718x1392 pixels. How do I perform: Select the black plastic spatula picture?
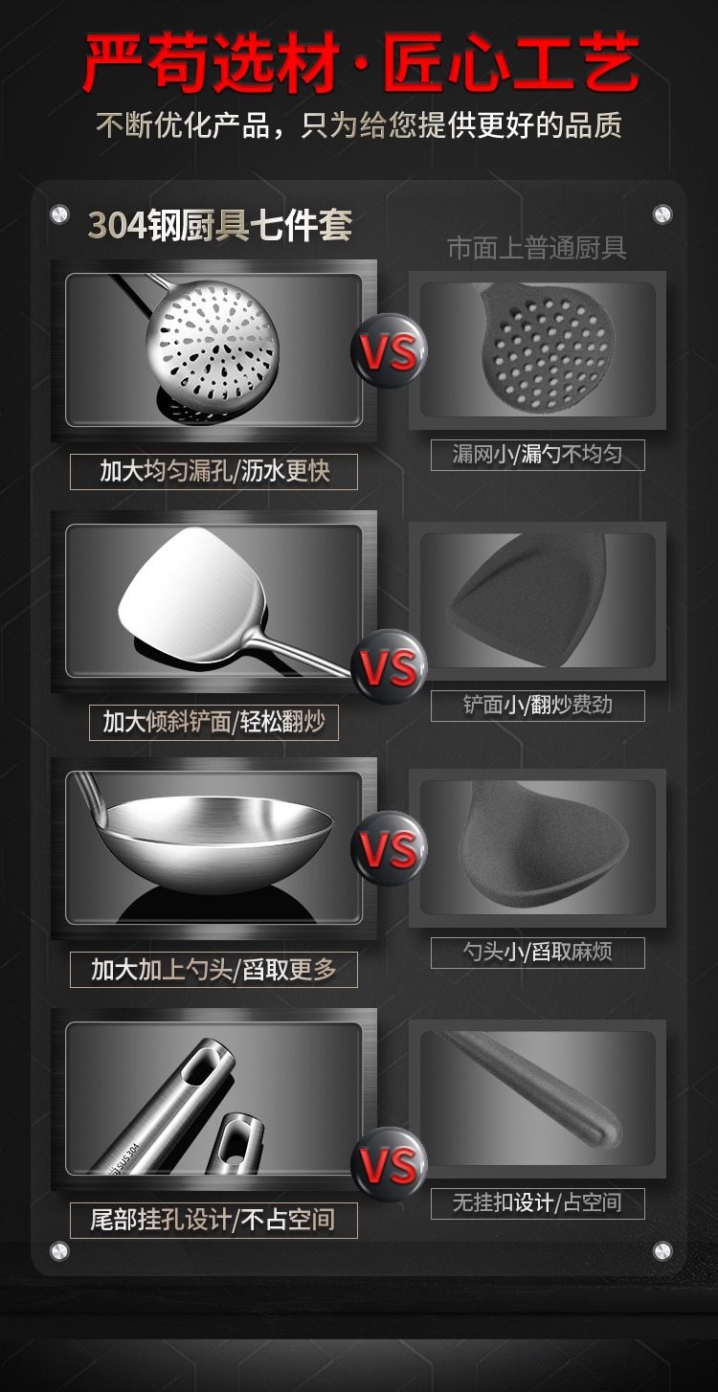[537, 601]
